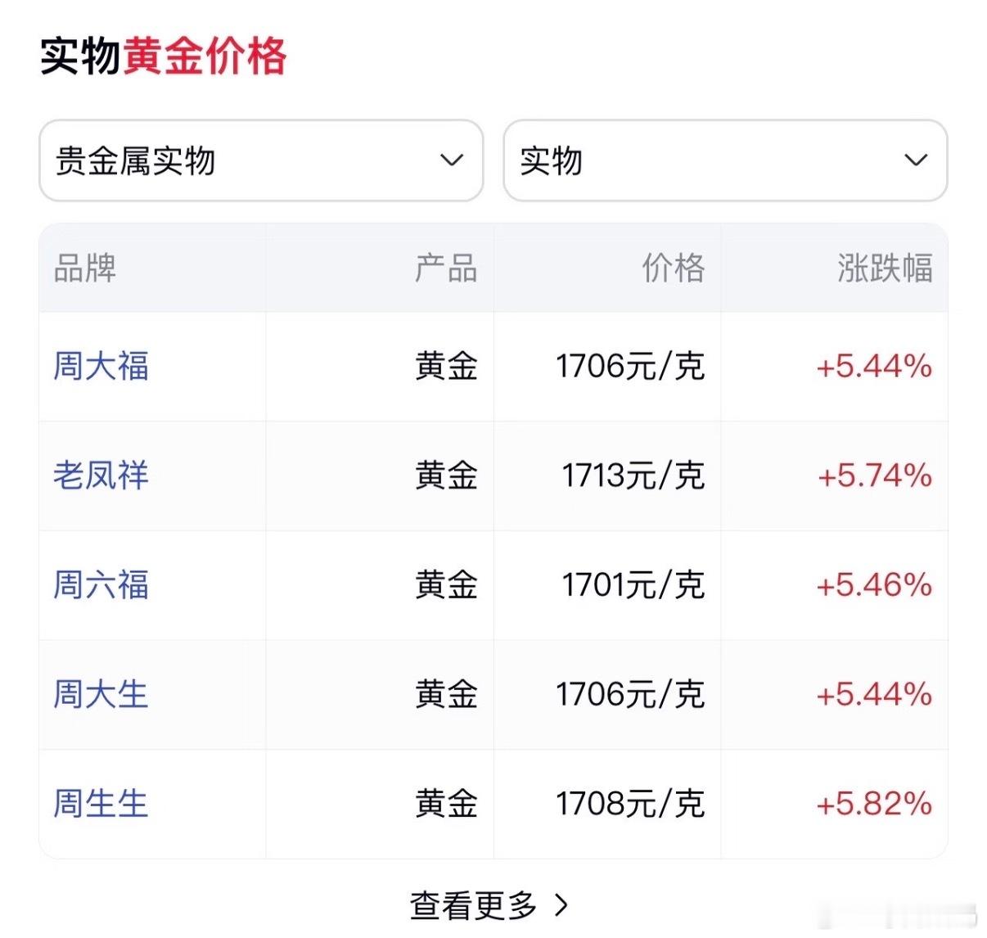Click 查看更多 to view more
Viewport: 987px width, 938px height.
[475, 905]
